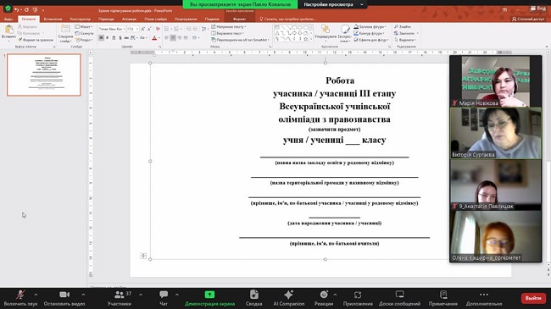Open the Експрес-стилі quick styles gallery
The image size is (551, 309).
coord(345,33)
